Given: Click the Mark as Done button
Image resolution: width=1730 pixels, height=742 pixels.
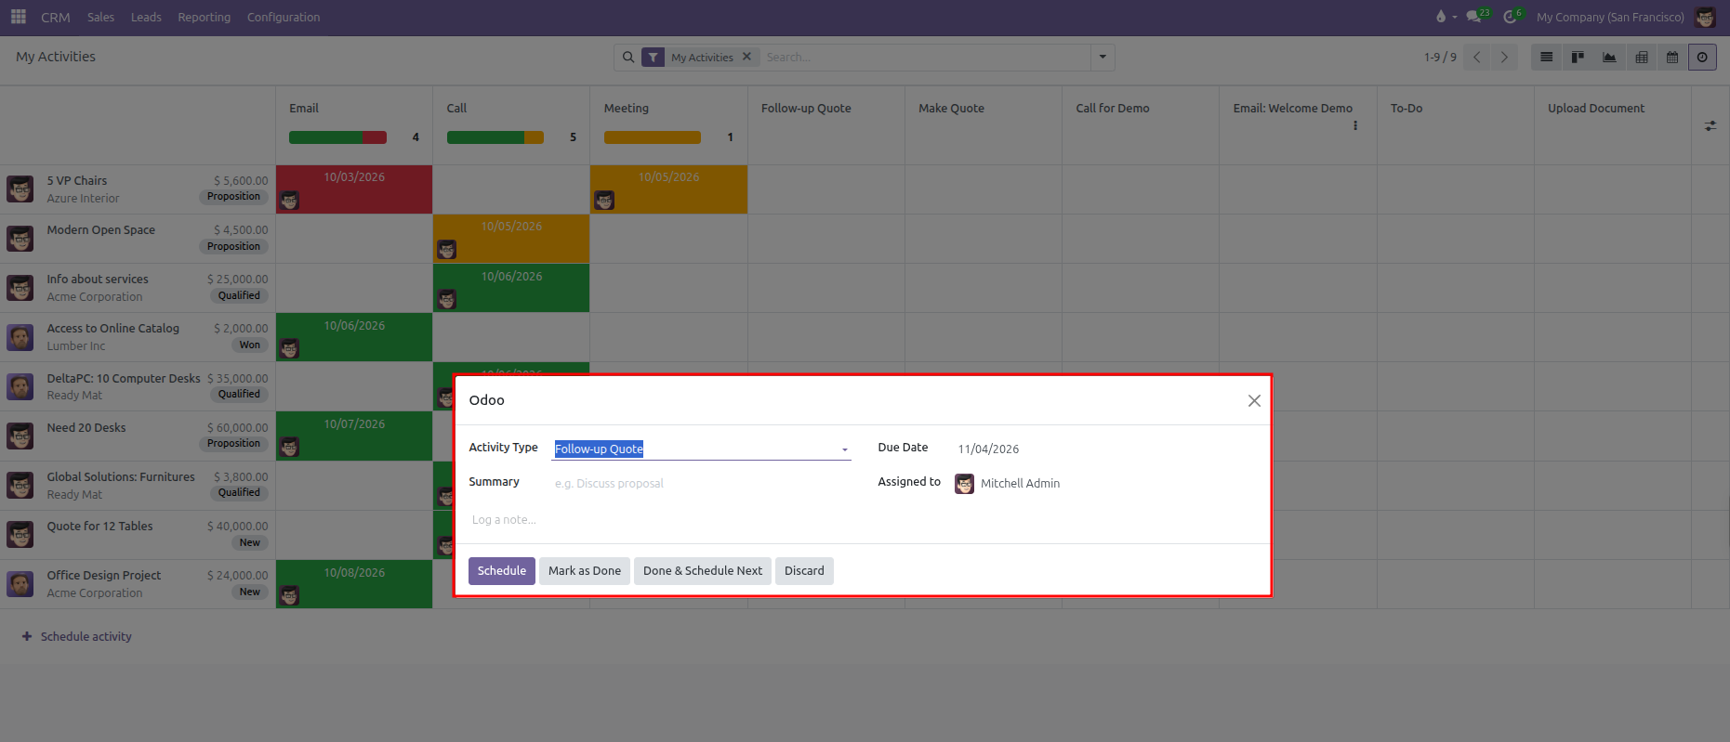Looking at the screenshot, I should [x=585, y=571].
